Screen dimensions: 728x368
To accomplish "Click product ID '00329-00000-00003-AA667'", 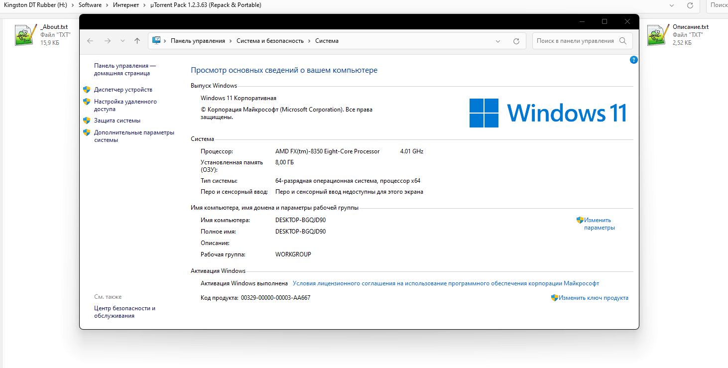I will click(275, 298).
